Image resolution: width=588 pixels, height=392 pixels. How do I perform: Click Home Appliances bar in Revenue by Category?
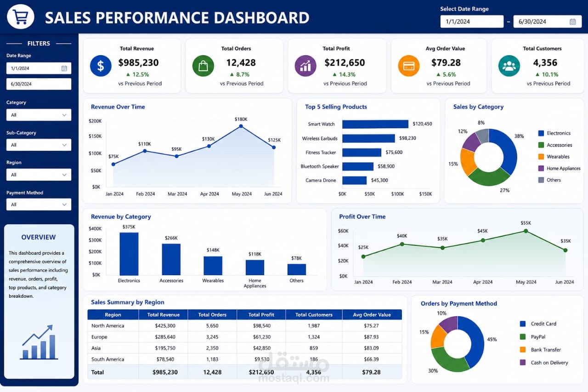pyautogui.click(x=255, y=267)
